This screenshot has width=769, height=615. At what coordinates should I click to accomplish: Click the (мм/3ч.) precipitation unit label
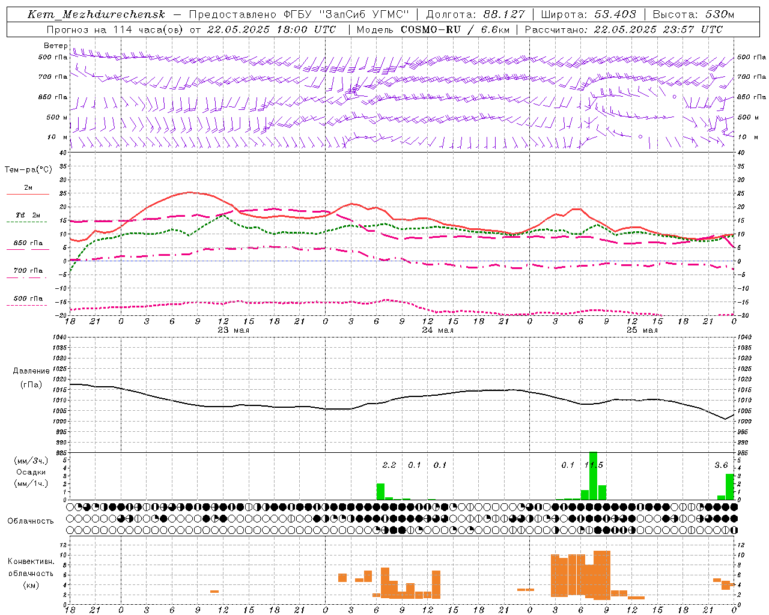click(31, 461)
